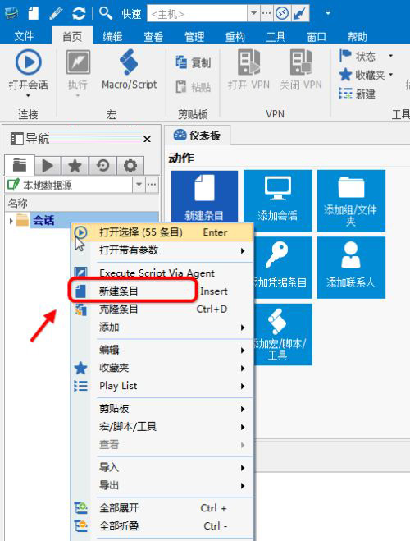
Task: Open the 收藏夹 submenu in context menu
Action: (162, 368)
